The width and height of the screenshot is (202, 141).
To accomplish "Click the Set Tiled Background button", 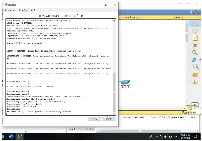I will (133, 17).
